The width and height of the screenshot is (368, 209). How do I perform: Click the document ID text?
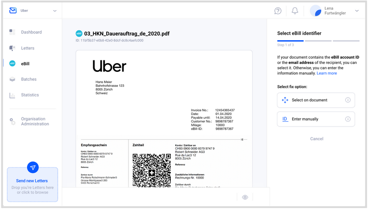109,41
